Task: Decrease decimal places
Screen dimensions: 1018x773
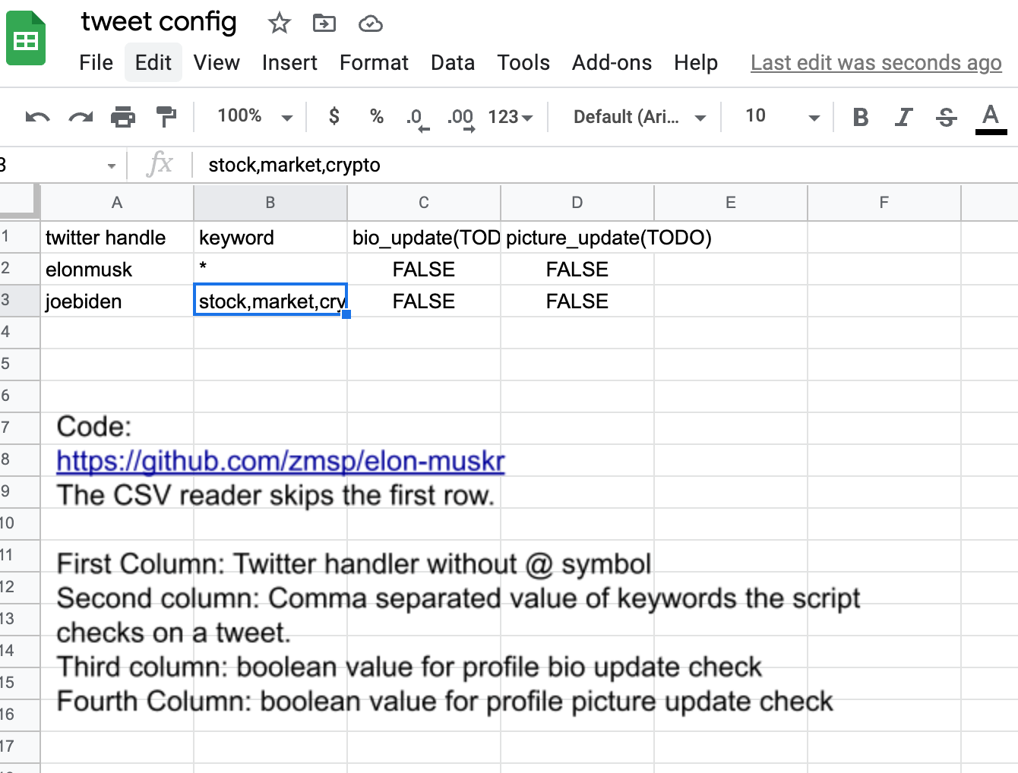Action: 417,118
